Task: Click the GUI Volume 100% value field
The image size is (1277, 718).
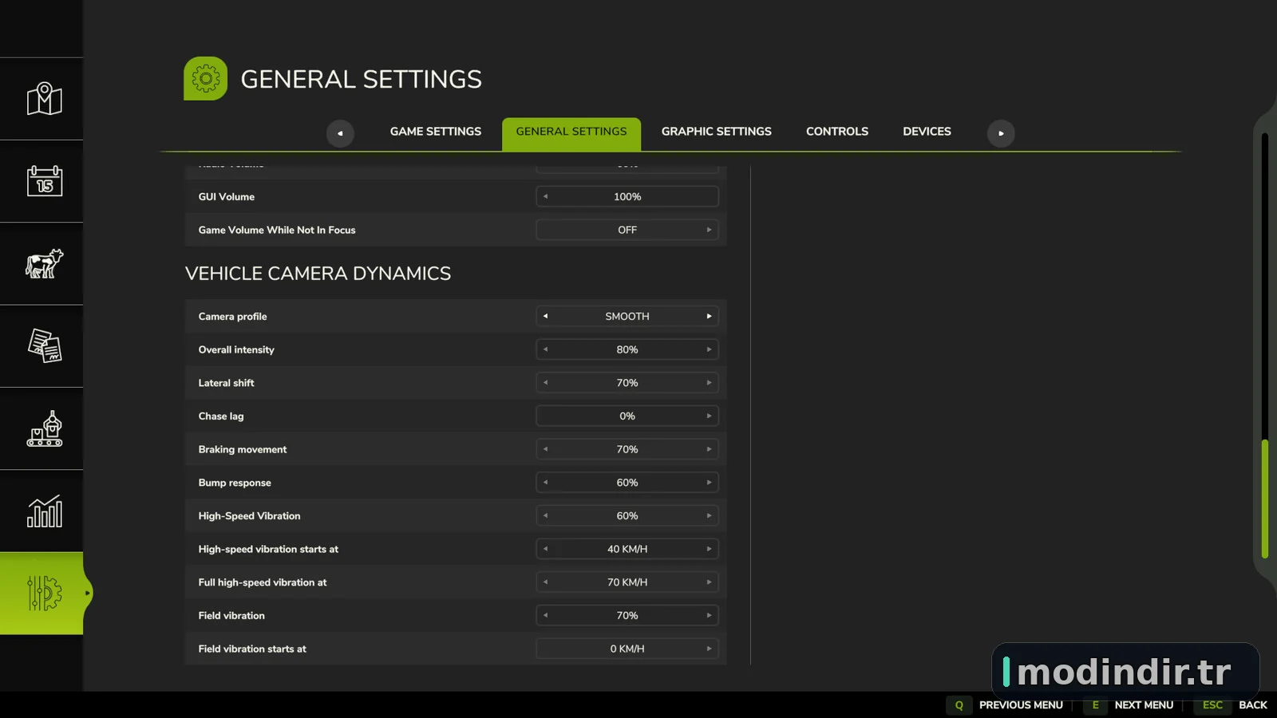Action: [627, 196]
